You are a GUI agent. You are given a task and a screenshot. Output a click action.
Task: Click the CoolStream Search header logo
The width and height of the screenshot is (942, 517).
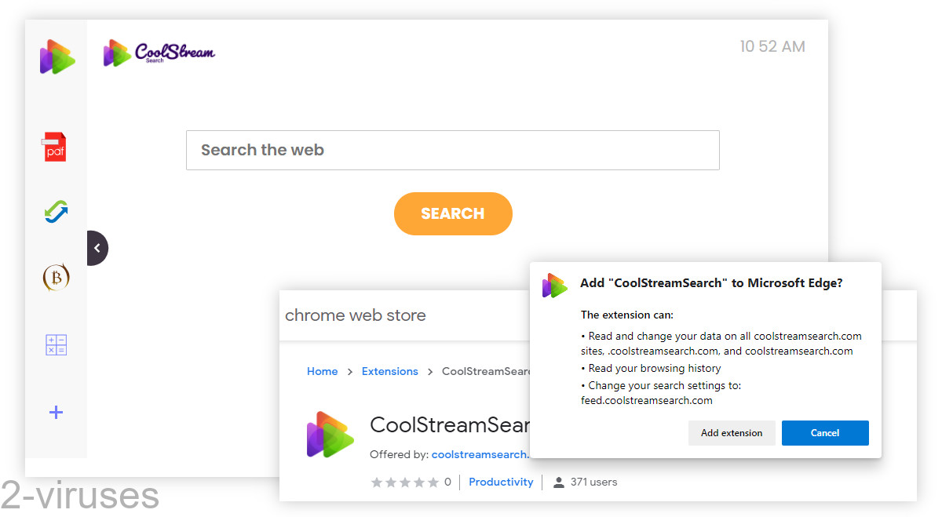159,53
